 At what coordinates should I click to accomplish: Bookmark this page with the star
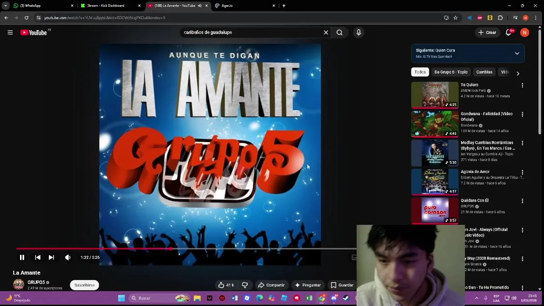click(x=456, y=18)
